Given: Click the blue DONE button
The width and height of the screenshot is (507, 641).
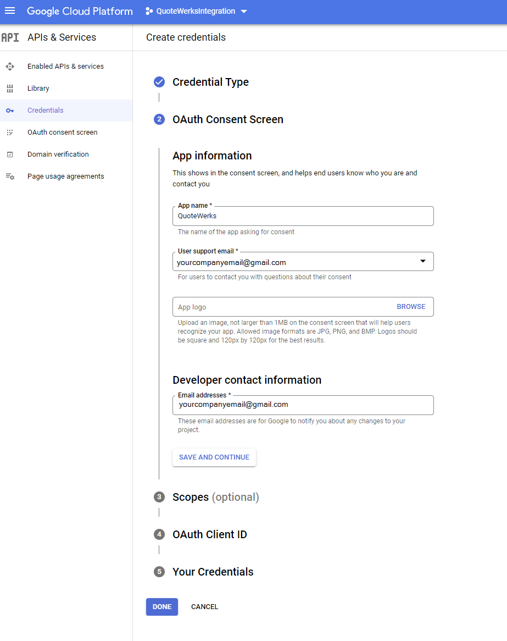Looking at the screenshot, I should point(162,607).
